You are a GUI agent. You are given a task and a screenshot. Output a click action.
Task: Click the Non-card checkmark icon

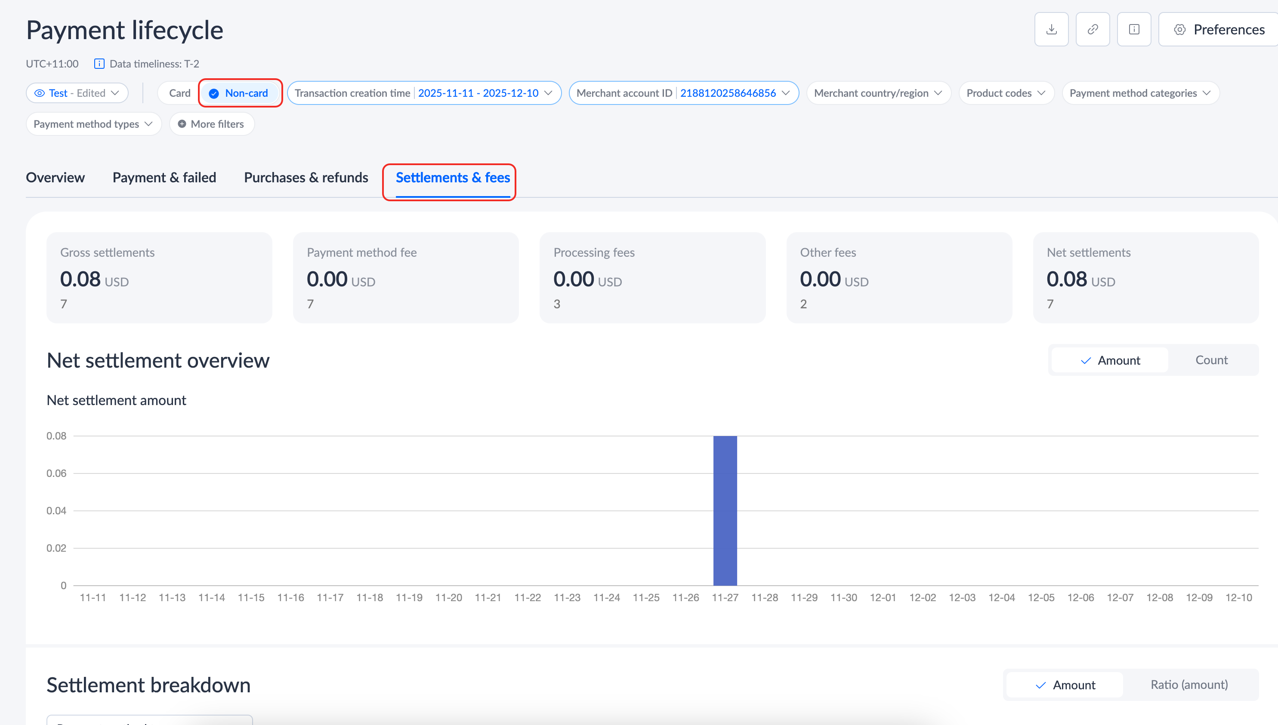[214, 93]
